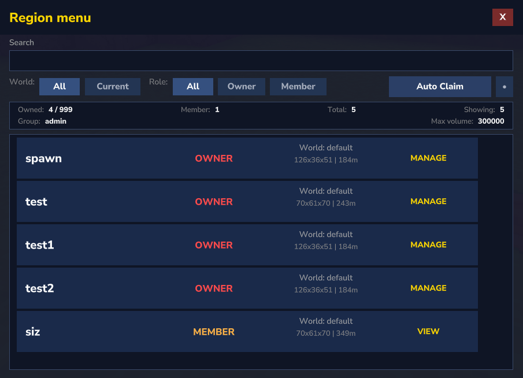
Task: Open Manage for region test2
Action: pos(428,288)
